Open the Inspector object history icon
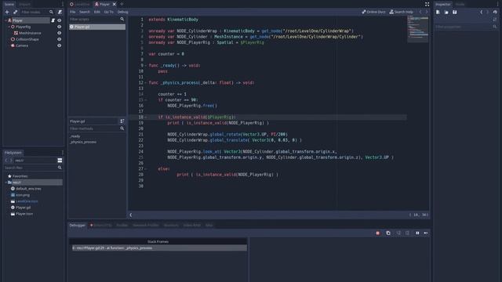Viewport: 502px width, 282px height. [495, 12]
